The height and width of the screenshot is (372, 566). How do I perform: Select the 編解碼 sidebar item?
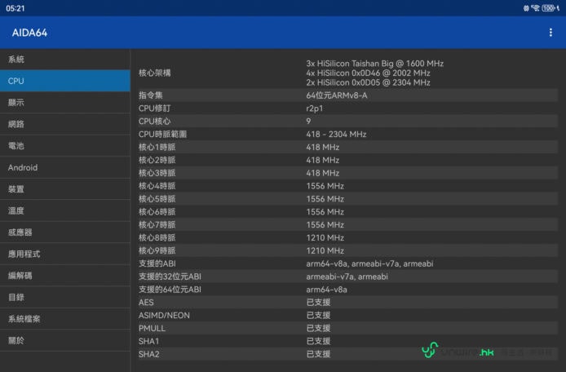[x=65, y=276]
